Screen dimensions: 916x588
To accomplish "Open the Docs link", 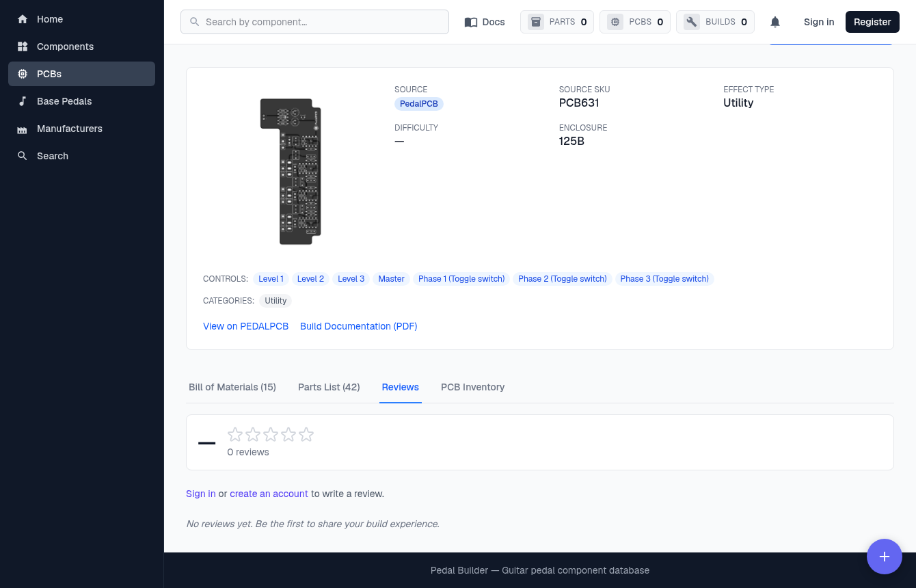I will click(x=485, y=22).
